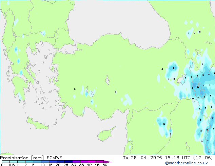Pick the 2–5 mm legend color swatch
The height and width of the screenshot is (166, 215).
coord(29,162)
